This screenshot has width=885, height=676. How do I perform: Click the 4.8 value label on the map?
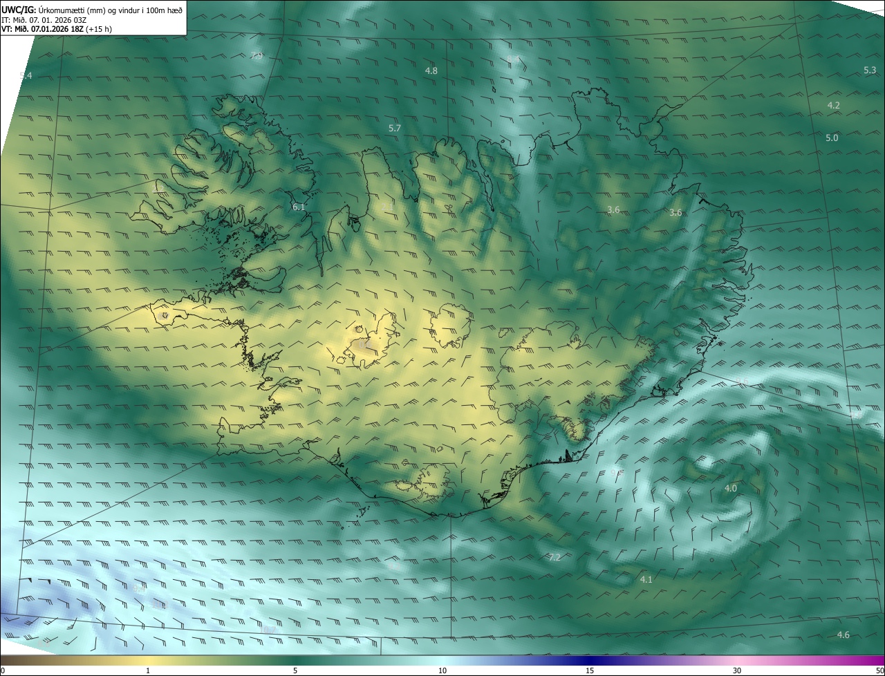coord(431,71)
